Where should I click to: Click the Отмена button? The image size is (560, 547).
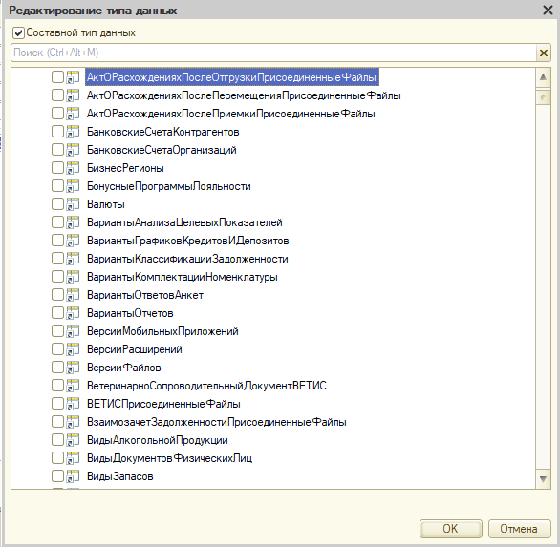(519, 529)
